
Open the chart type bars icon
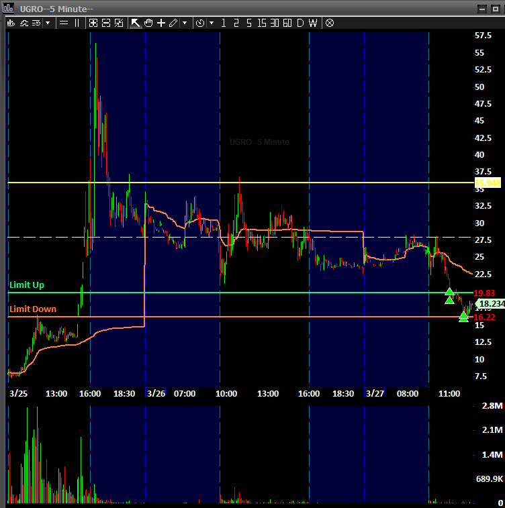[x=11, y=23]
